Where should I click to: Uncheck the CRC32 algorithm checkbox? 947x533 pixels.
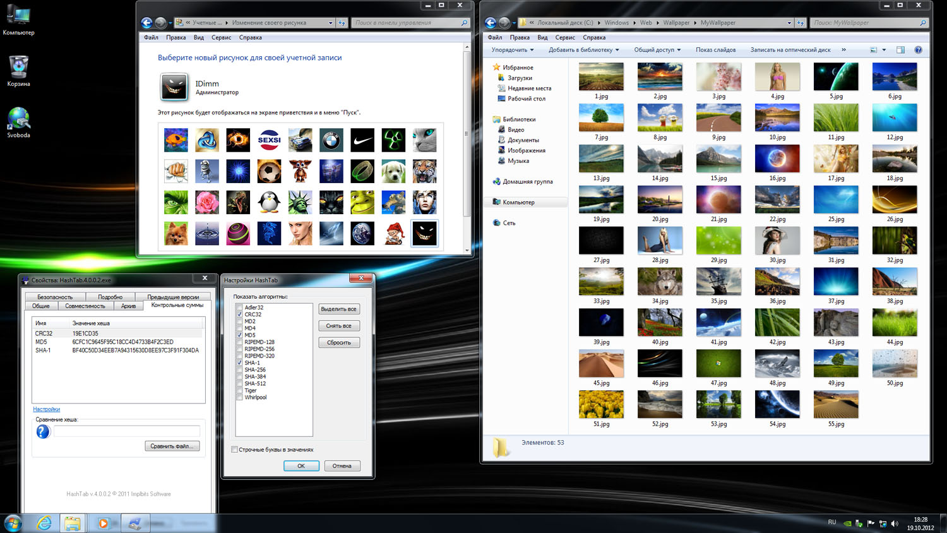coord(240,314)
